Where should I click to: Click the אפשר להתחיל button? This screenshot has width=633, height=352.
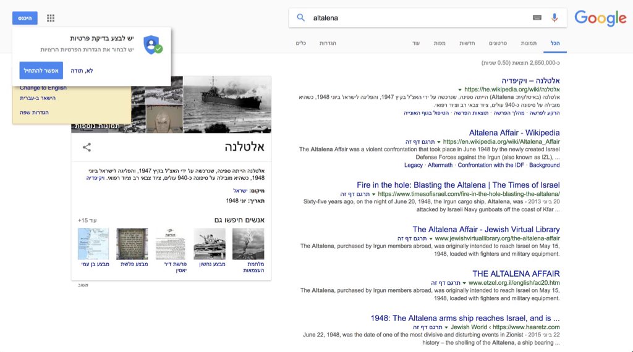tap(41, 70)
